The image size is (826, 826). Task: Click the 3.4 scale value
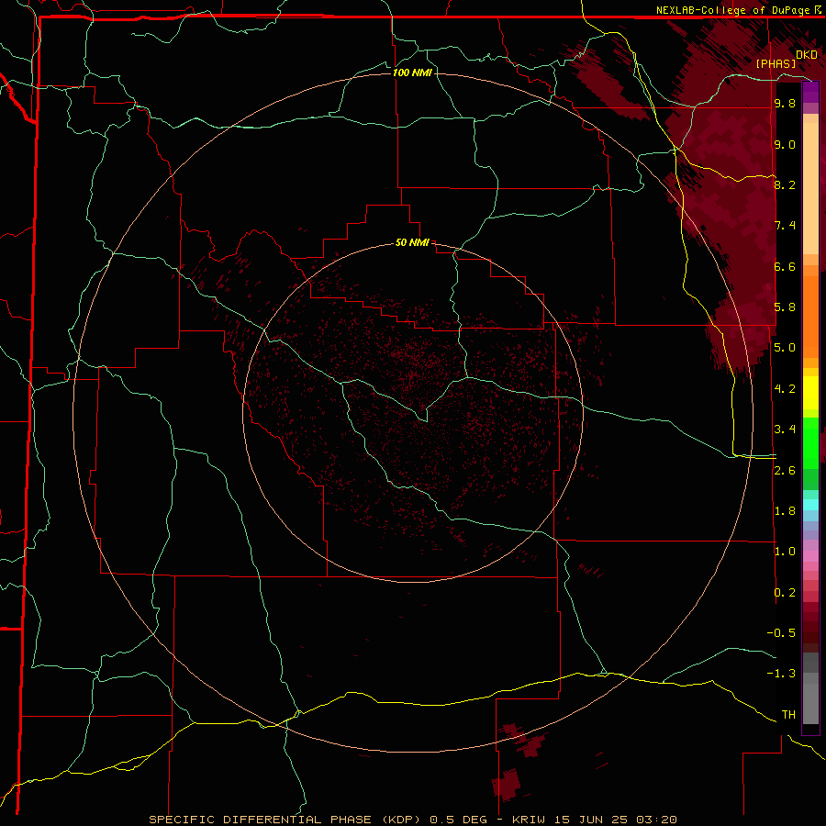[785, 430]
